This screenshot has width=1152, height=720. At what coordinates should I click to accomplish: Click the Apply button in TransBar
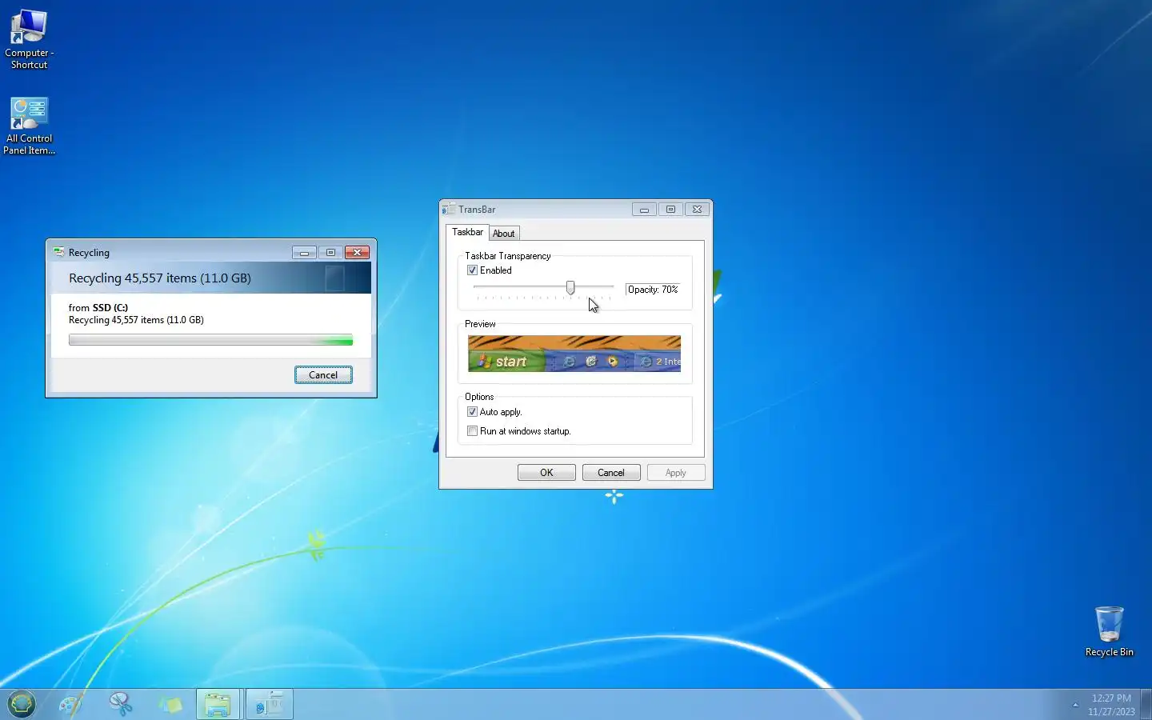[x=676, y=473]
